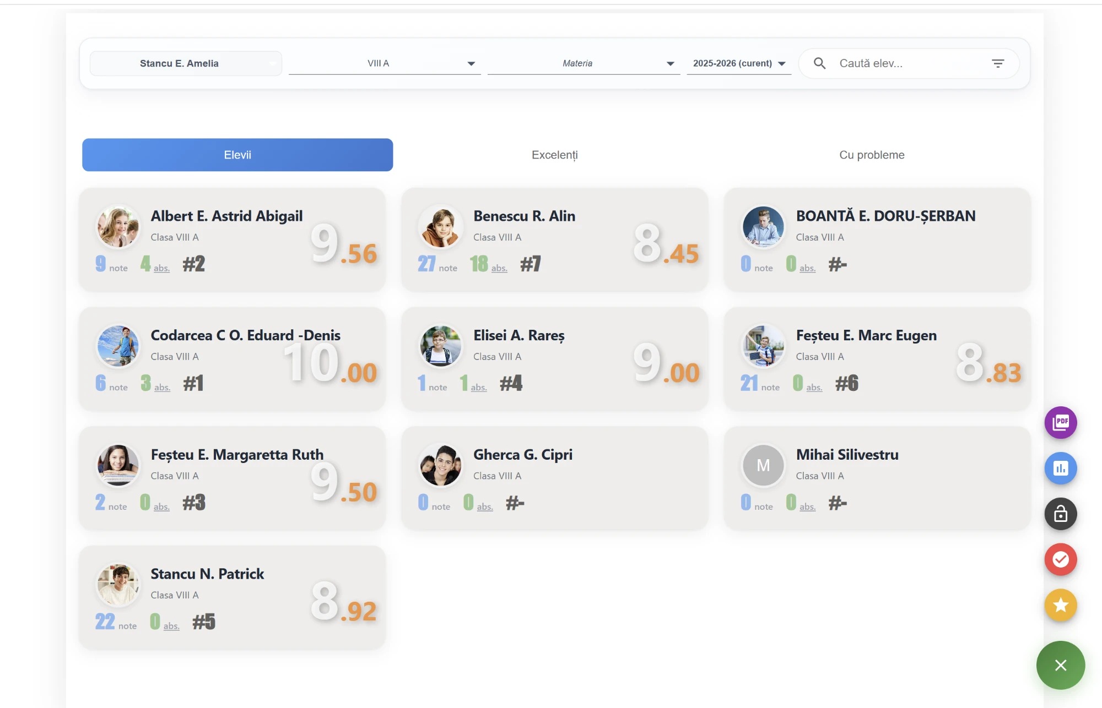Select the Elevii tab
Viewport: 1102px width, 708px height.
point(237,155)
